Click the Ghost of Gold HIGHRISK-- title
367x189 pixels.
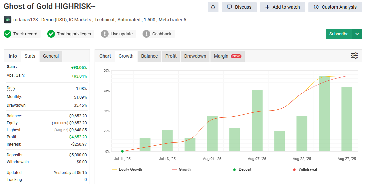pyautogui.click(x=50, y=6)
